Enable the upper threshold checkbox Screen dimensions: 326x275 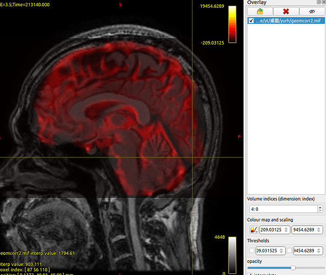pos(289,250)
